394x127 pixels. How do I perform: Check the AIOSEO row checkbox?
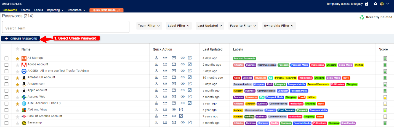click(x=6, y=71)
